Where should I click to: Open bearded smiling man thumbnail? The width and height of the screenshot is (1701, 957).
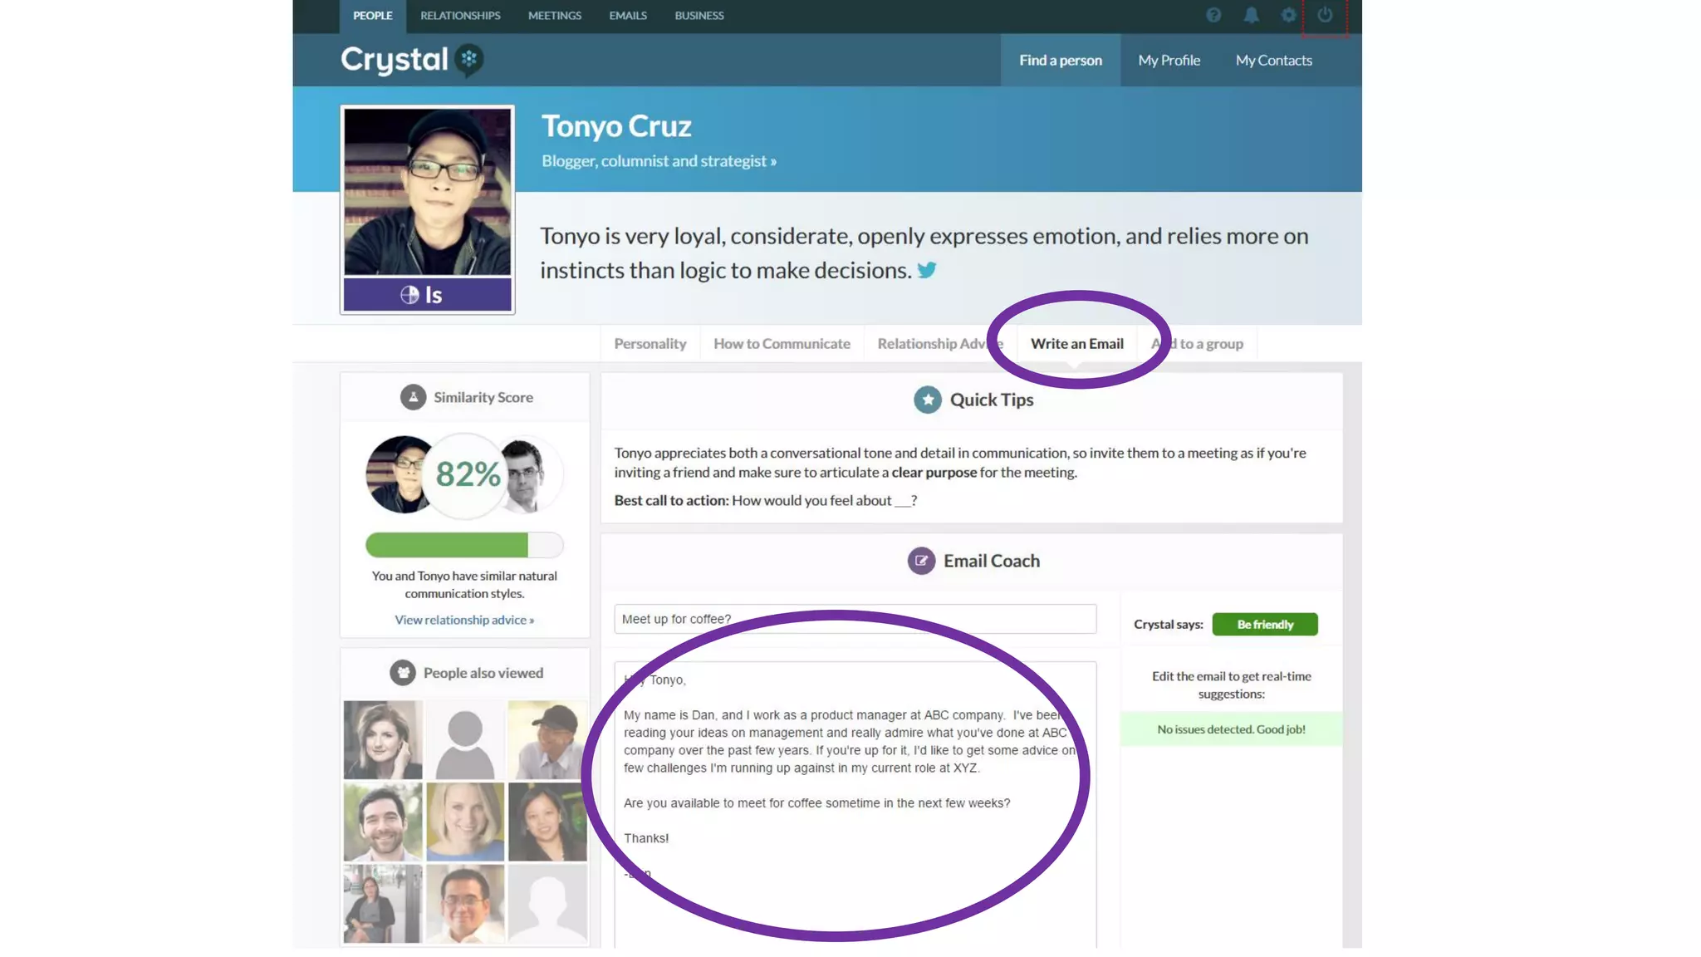pyautogui.click(x=383, y=822)
